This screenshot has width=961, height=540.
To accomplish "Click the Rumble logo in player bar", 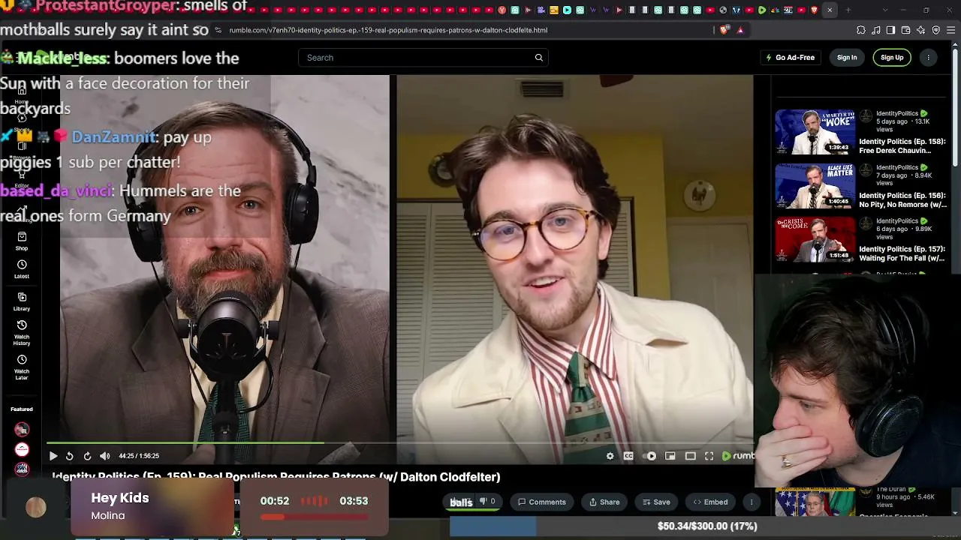I will pyautogui.click(x=738, y=456).
